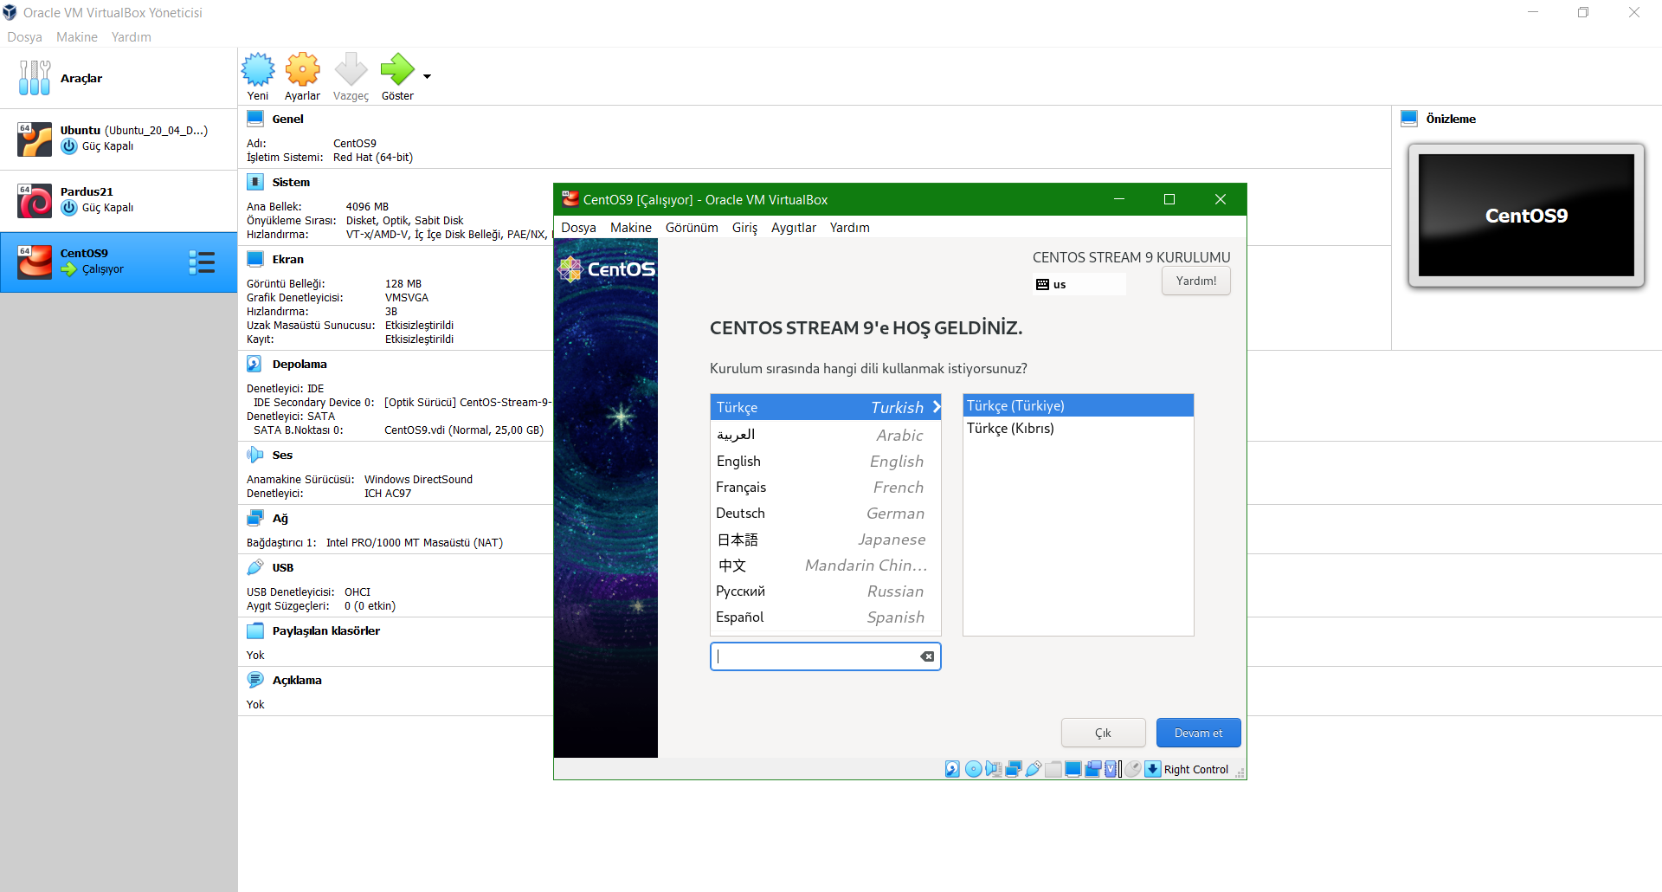Open the Paylaşılan klasörler section header

pyautogui.click(x=325, y=630)
